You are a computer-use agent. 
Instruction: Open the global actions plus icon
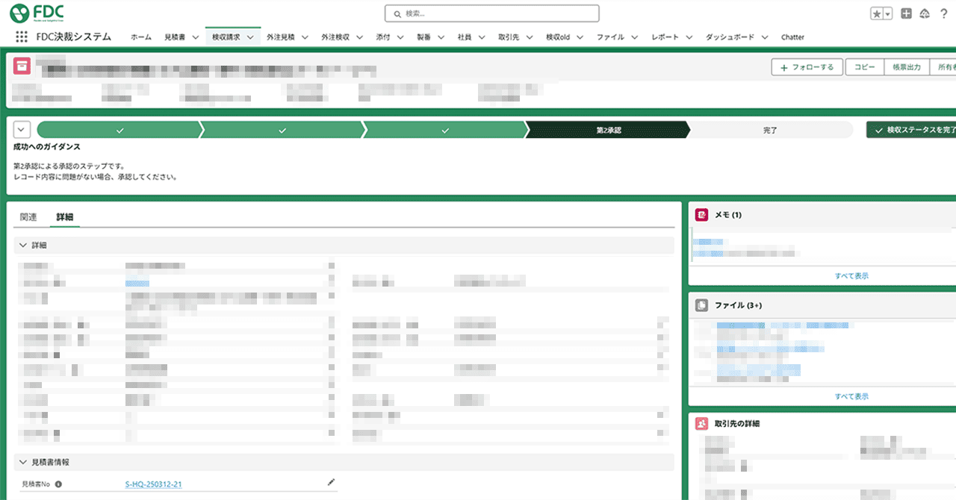pyautogui.click(x=906, y=13)
